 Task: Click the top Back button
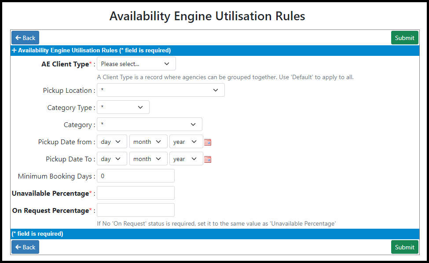click(25, 38)
